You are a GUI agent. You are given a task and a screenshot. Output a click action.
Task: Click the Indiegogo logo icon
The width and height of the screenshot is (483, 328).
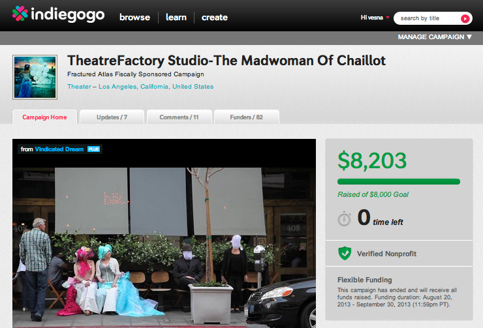coord(20,14)
